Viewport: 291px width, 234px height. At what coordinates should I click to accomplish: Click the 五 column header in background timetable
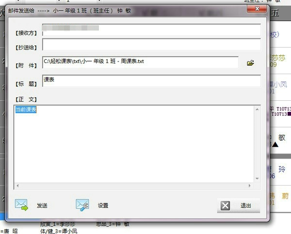(275, 13)
